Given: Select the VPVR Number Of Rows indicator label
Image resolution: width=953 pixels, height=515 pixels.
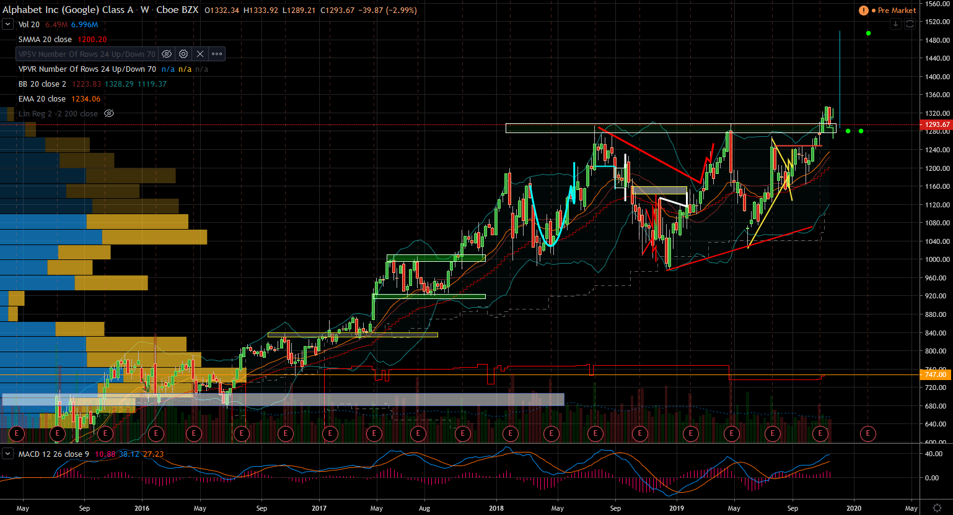Looking at the screenshot, I should click(x=87, y=69).
